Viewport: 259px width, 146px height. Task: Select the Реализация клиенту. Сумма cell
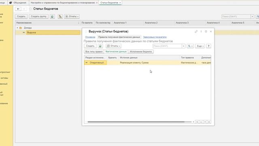pos(149,62)
